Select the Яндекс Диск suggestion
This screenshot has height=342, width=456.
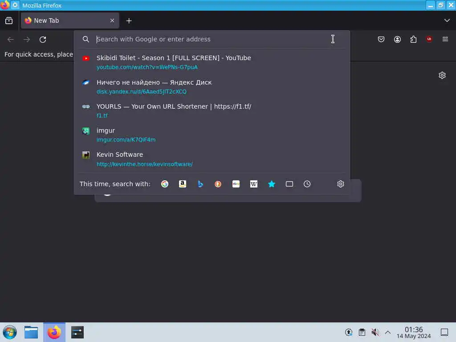pyautogui.click(x=212, y=87)
